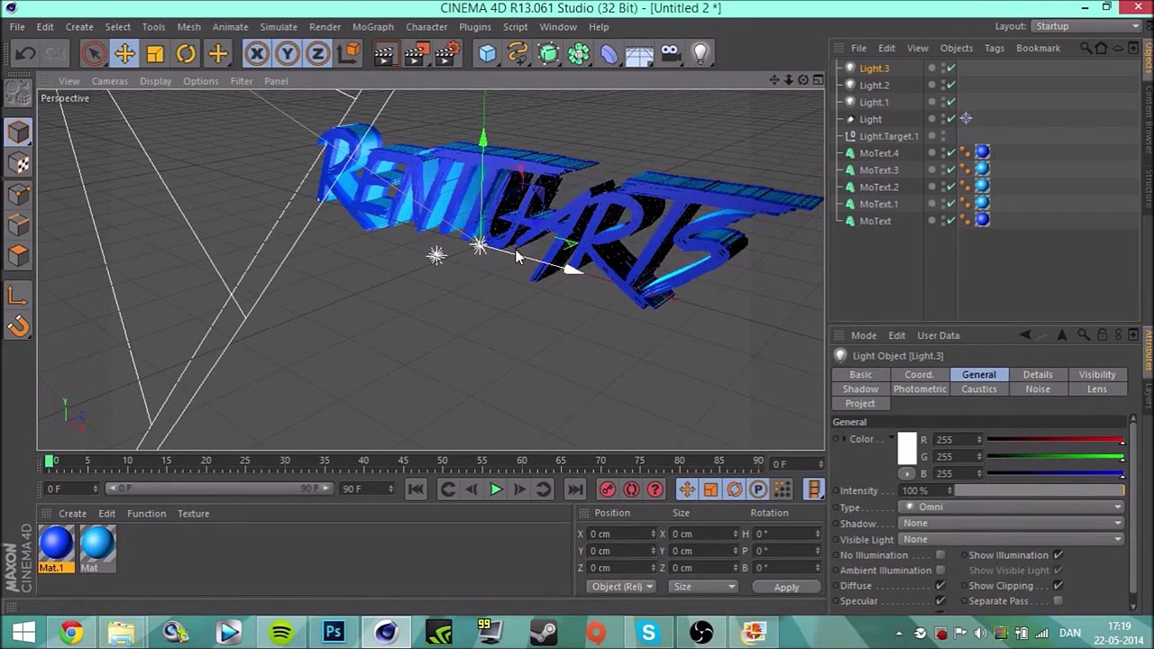The width and height of the screenshot is (1154, 649).
Task: Expand the Color parameter triangle
Action: pyautogui.click(x=843, y=439)
